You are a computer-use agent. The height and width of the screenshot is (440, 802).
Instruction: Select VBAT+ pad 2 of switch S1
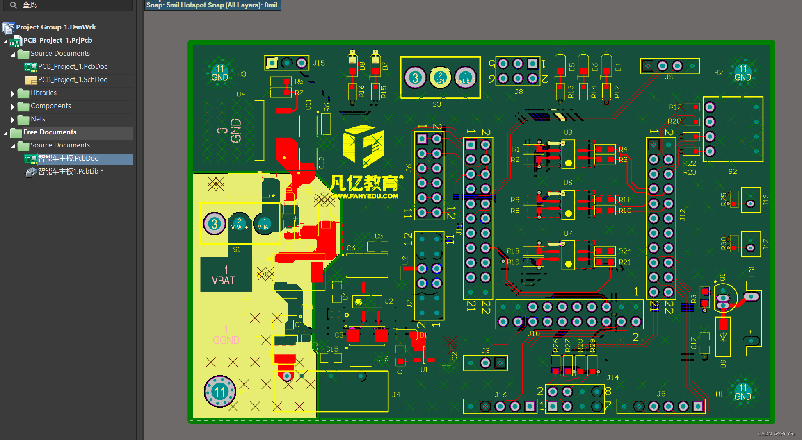(240, 224)
